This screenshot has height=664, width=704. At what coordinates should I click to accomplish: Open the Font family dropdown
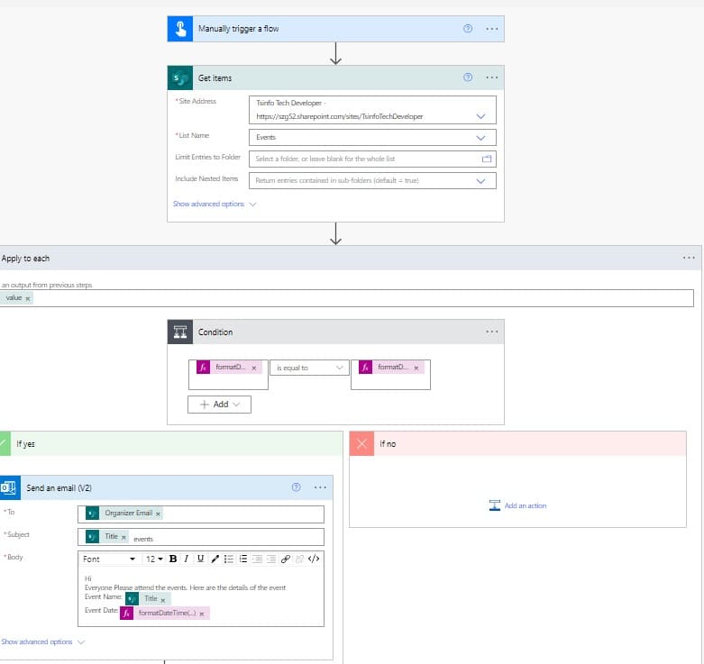pyautogui.click(x=109, y=559)
